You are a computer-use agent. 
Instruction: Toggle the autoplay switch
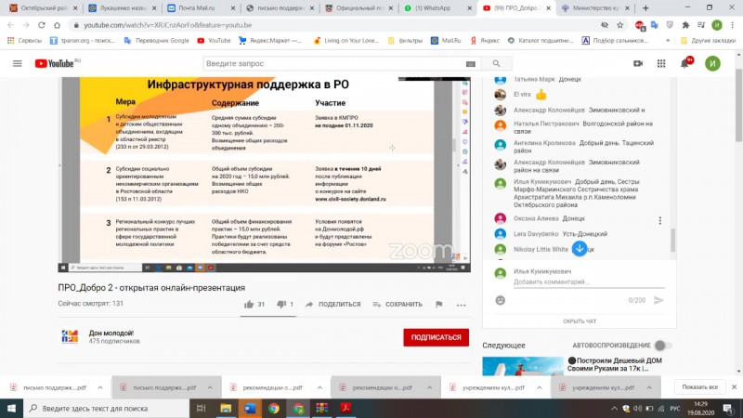661,345
